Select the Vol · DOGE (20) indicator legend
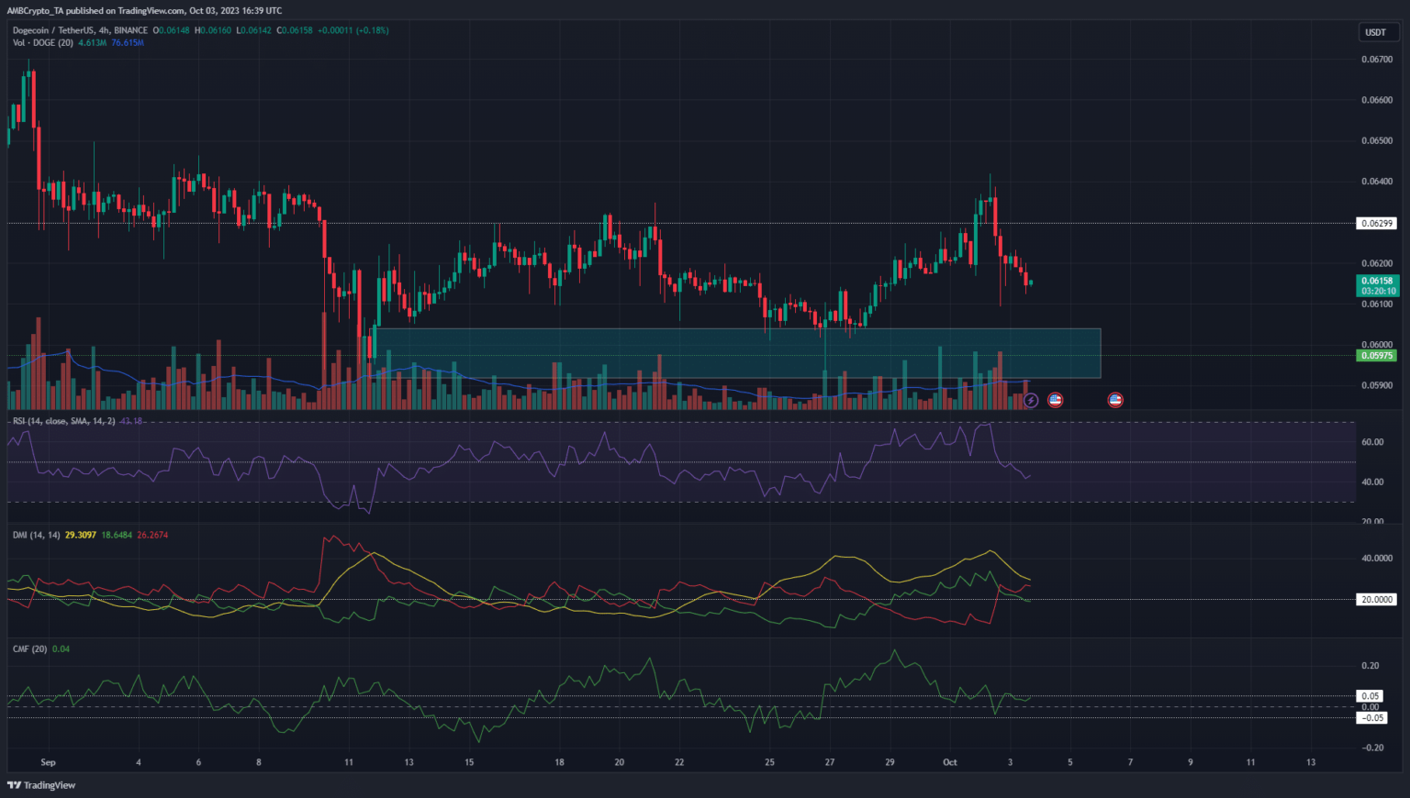Screen dimensions: 1410x798 point(43,43)
